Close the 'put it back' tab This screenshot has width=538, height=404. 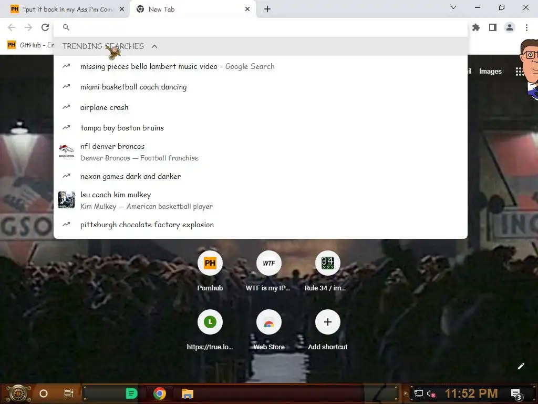(x=122, y=9)
